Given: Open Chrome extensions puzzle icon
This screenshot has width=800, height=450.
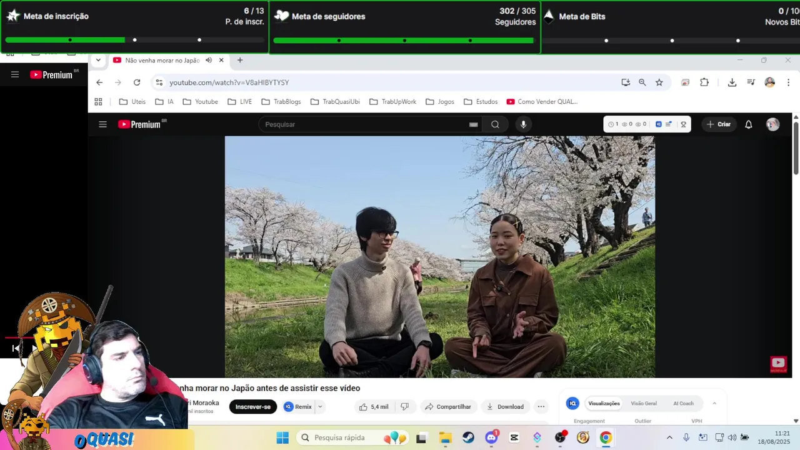Looking at the screenshot, I should point(704,82).
